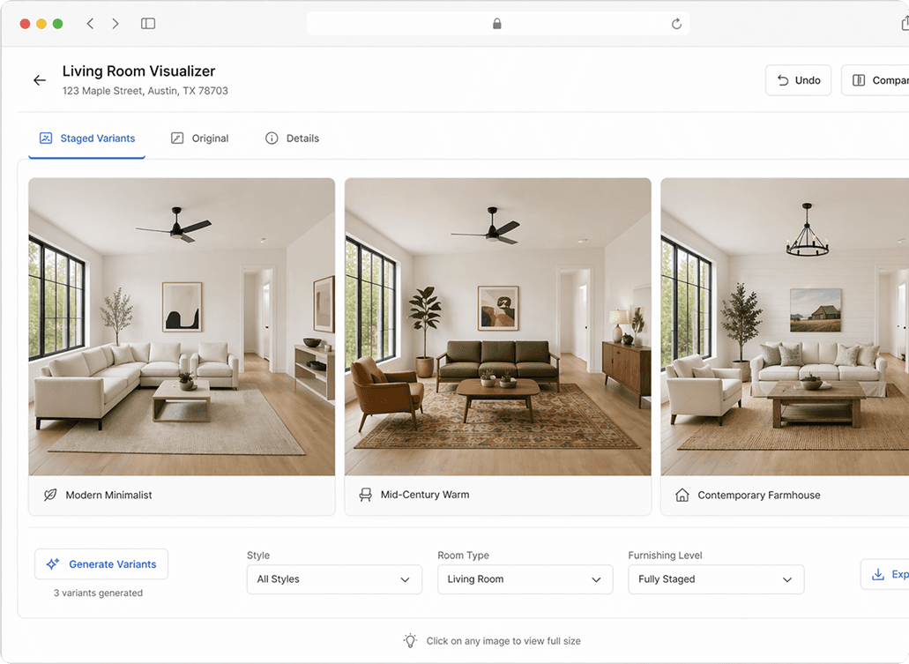This screenshot has height=664, width=909.
Task: Click the sparkle icon in Generate Variants
Action: click(54, 563)
